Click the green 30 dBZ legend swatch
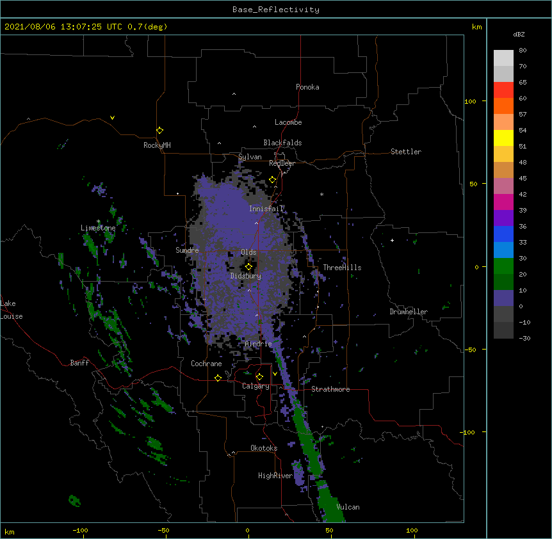 [x=503, y=266]
